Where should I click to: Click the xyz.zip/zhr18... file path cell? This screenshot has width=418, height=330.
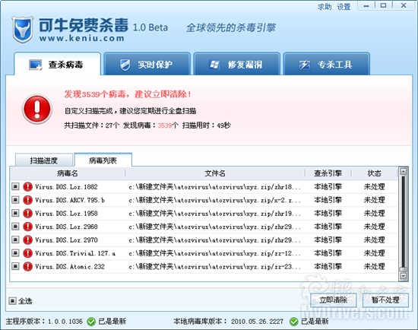click(214, 187)
